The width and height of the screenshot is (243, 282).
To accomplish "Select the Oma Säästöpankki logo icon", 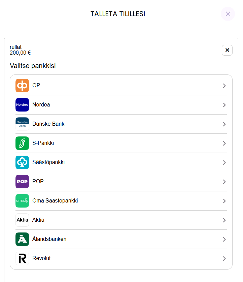I will pos(22,201).
